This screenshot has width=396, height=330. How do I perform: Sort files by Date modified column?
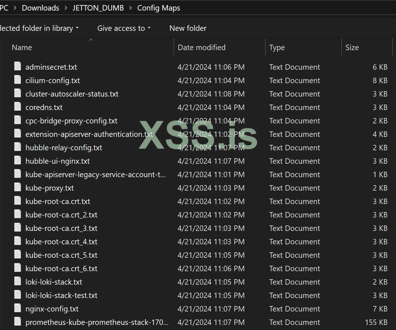point(202,48)
